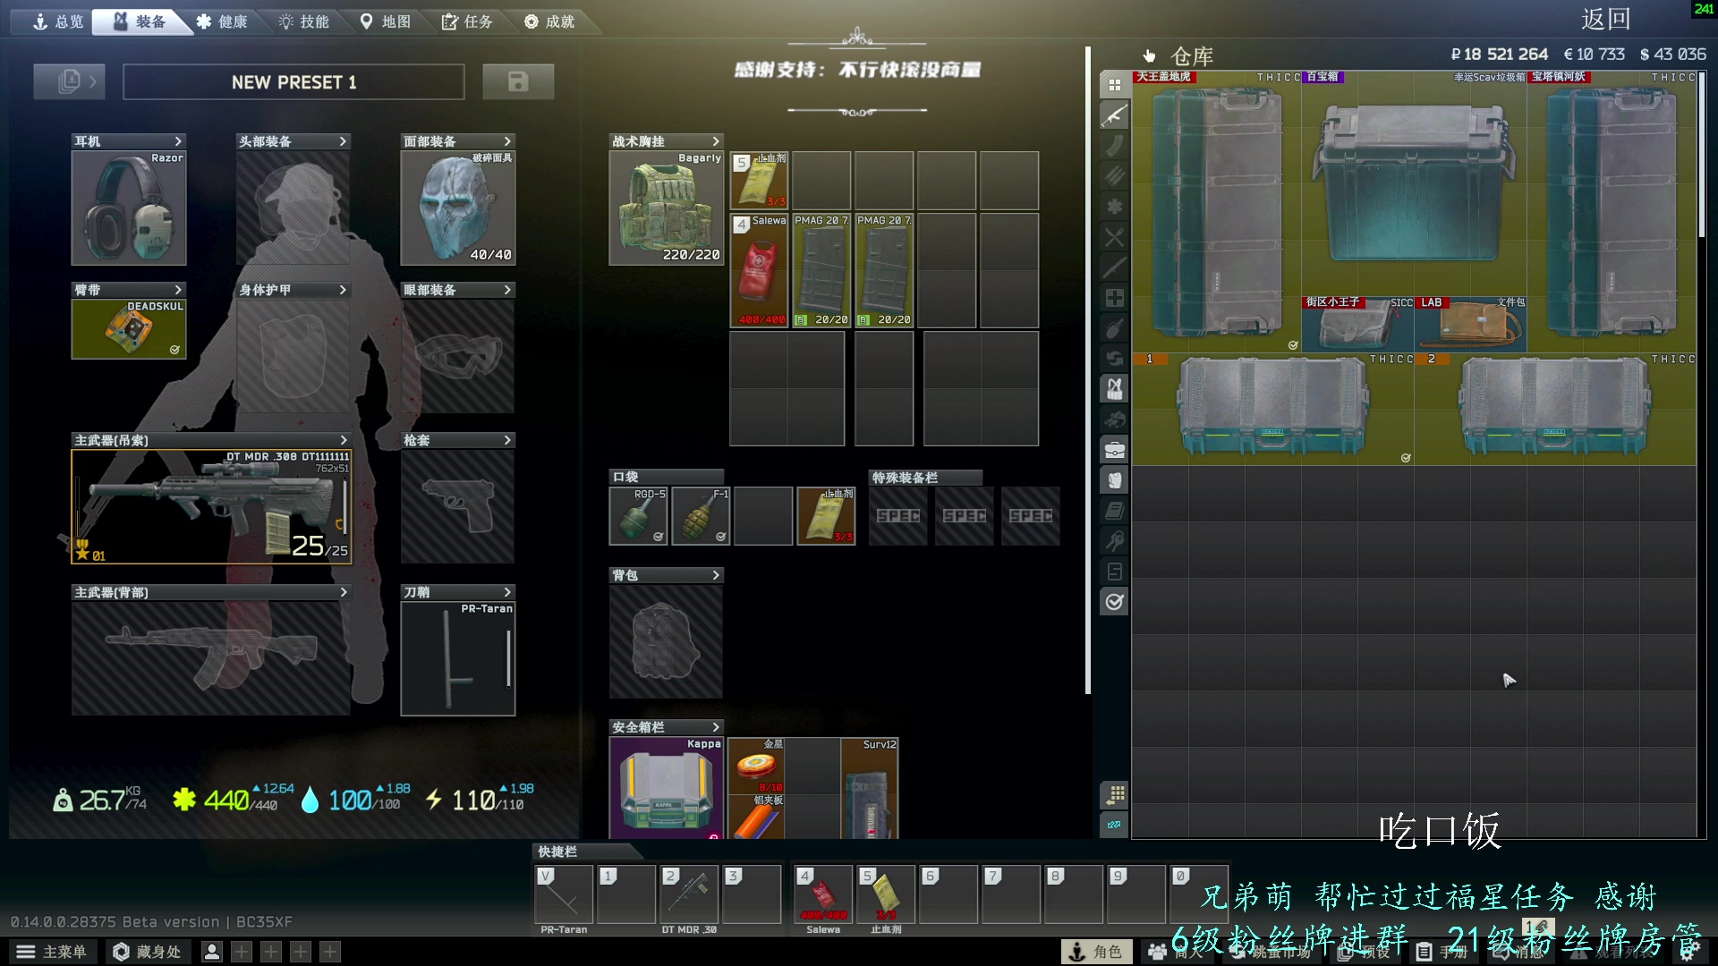Select the PR-Taran baton in sheath slot

pos(458,658)
